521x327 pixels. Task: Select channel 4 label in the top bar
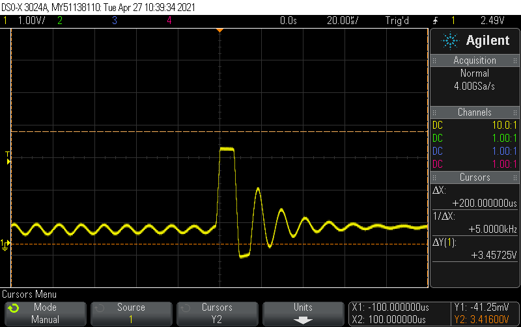169,21
